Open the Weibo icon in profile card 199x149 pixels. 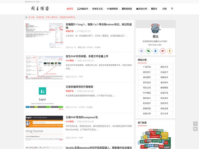[x=163, y=51]
